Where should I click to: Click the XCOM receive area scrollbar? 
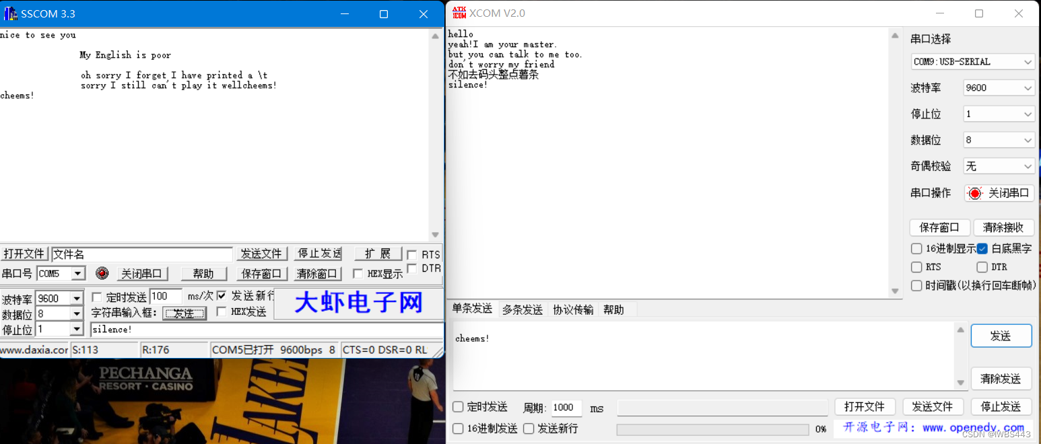(x=895, y=163)
